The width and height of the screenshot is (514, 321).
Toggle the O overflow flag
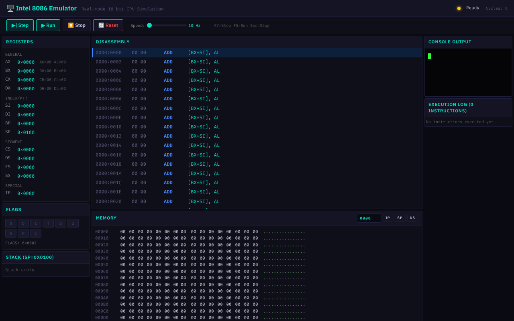(11, 223)
